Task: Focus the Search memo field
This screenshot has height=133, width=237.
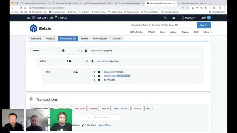Action: 107,117
